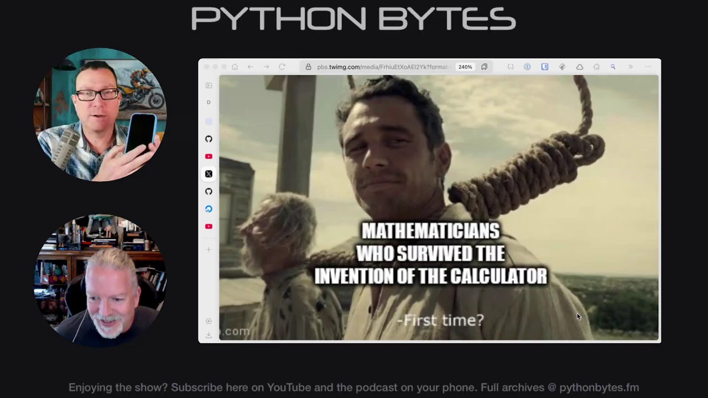Open the three-dots browser menu
708x398 pixels.
[x=648, y=67]
